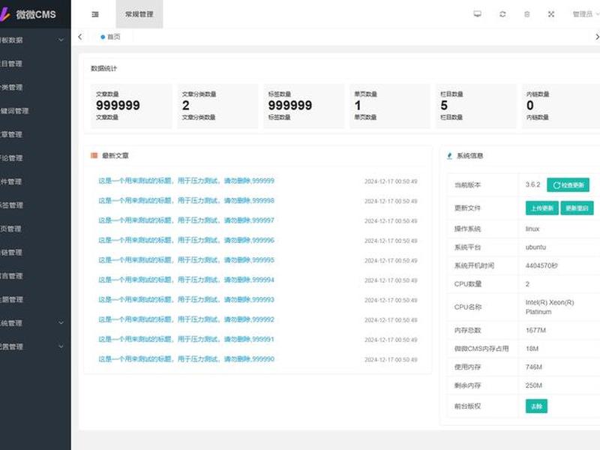Open the article link ending 999997

click(x=186, y=220)
